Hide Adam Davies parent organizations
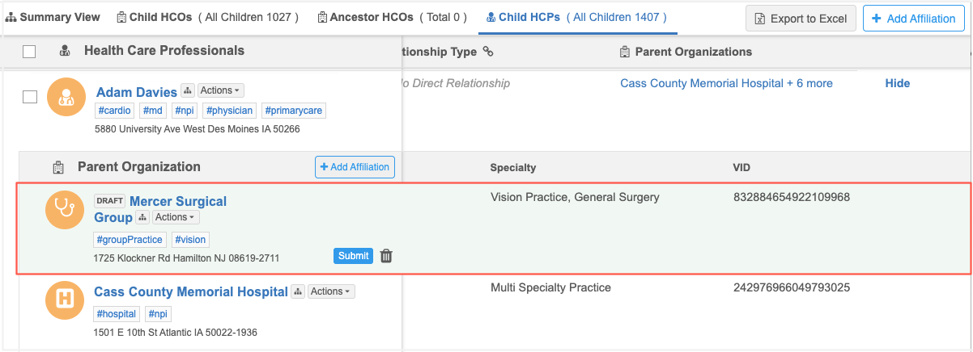 coord(897,83)
